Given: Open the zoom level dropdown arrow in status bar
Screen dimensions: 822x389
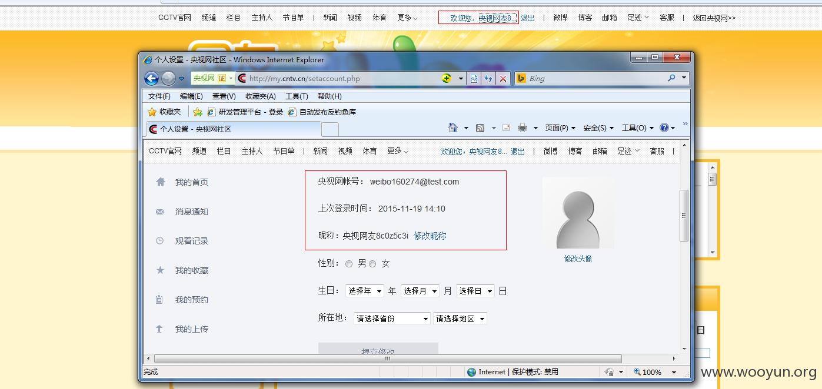Looking at the screenshot, I should [674, 373].
